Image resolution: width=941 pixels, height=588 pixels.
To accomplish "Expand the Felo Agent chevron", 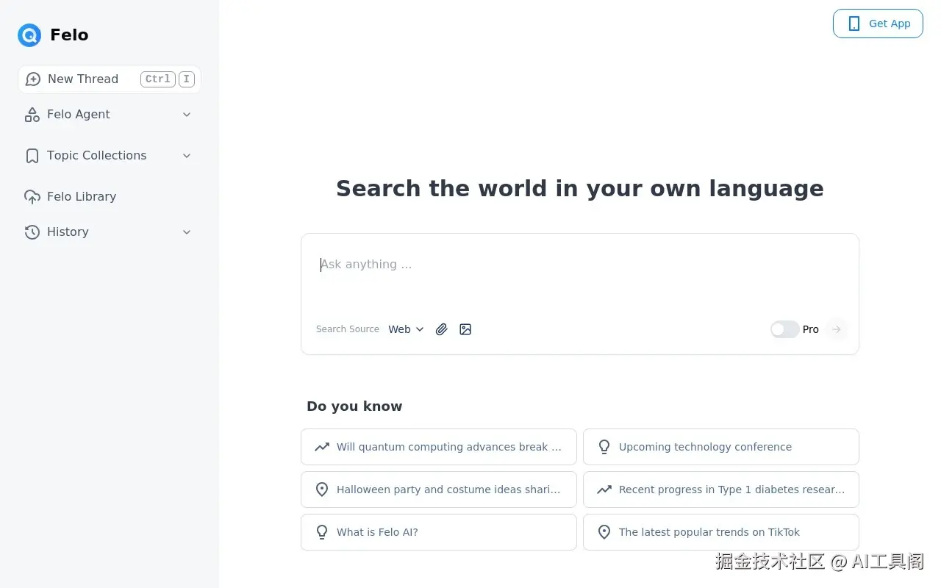I will coord(187,115).
